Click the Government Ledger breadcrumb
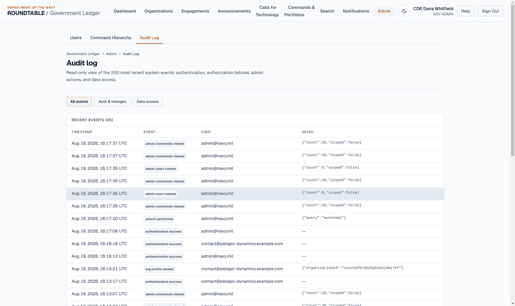The width and height of the screenshot is (515, 306). click(83, 54)
